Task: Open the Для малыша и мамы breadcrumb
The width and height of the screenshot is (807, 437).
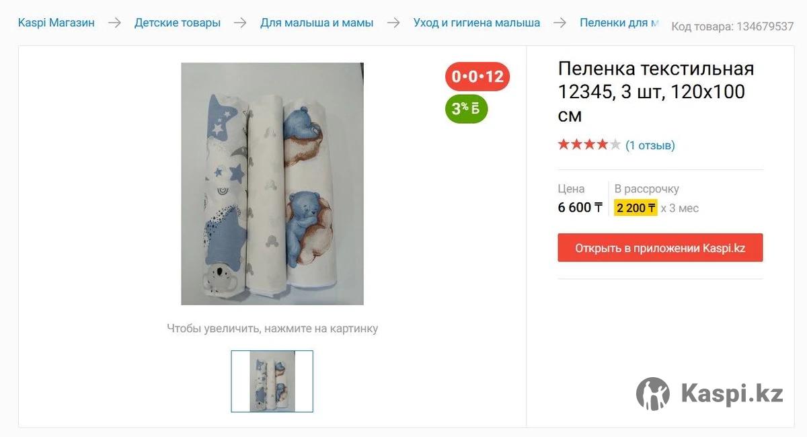Action: (317, 23)
